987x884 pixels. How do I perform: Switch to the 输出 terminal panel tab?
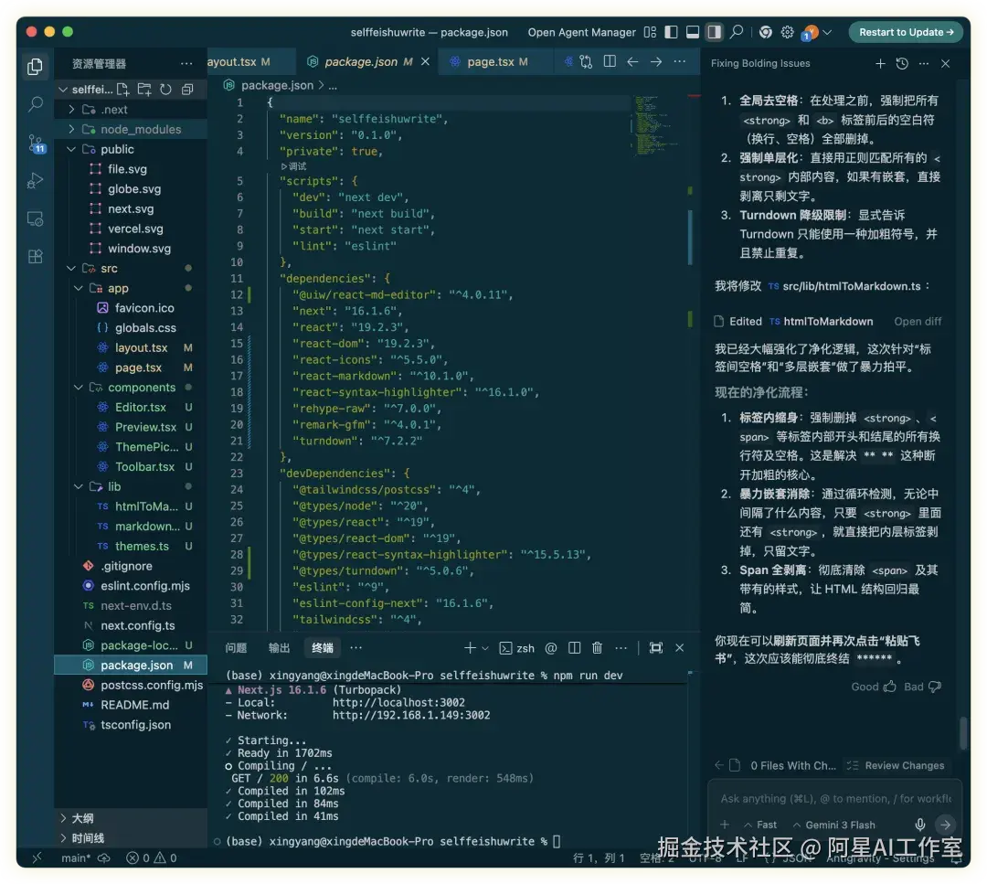[280, 647]
